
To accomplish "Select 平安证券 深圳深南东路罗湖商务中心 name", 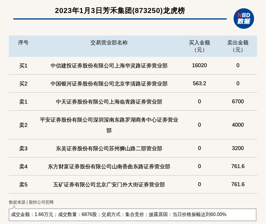I will 109,125.
